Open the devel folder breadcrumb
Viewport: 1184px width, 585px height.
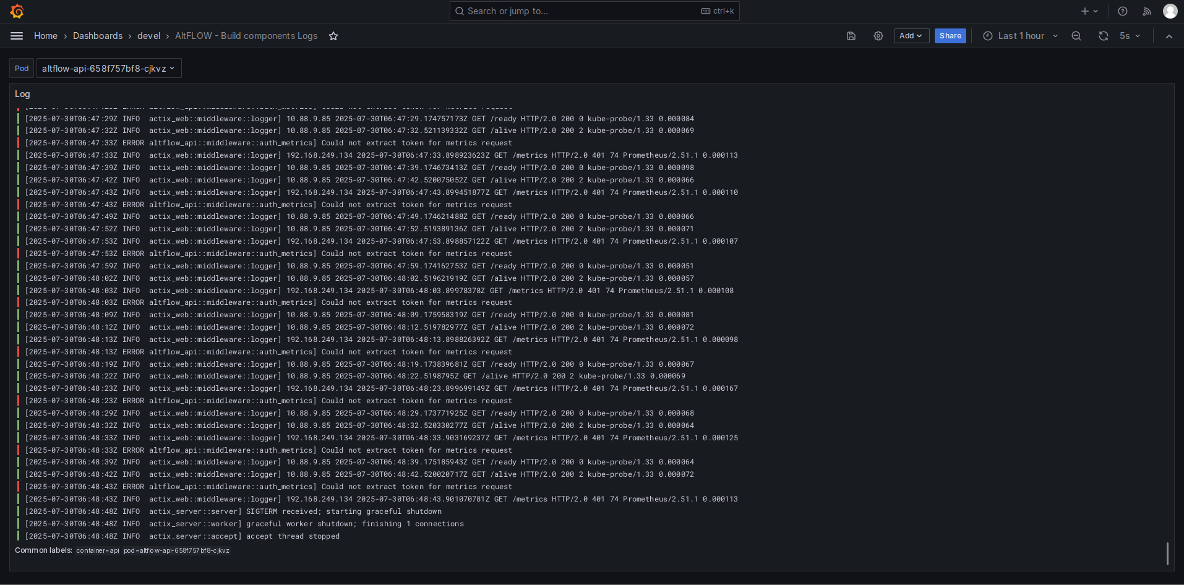click(149, 36)
